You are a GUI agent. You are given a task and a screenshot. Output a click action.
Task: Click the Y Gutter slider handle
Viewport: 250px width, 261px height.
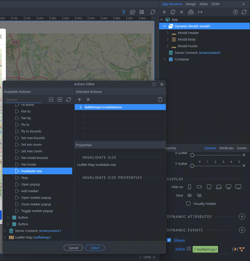pos(192,166)
